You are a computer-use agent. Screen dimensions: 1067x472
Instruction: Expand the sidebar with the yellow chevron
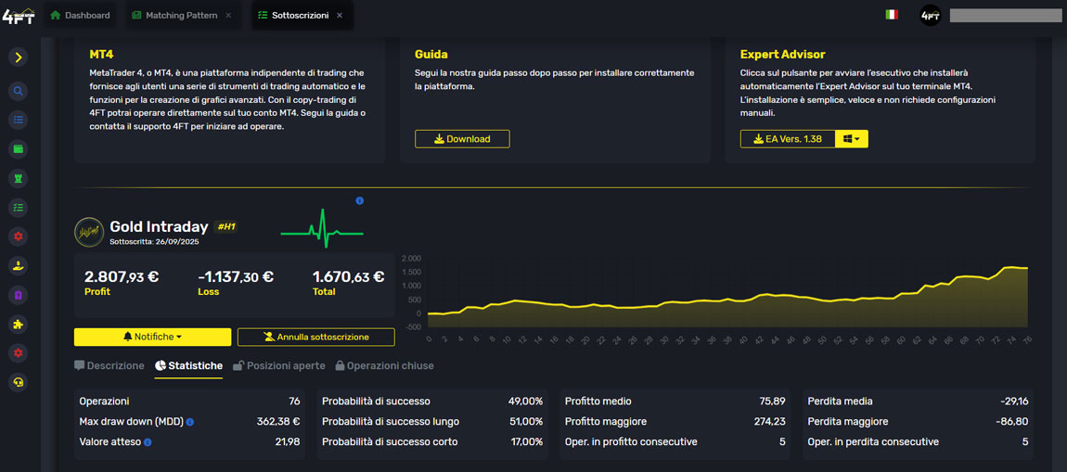(19, 57)
